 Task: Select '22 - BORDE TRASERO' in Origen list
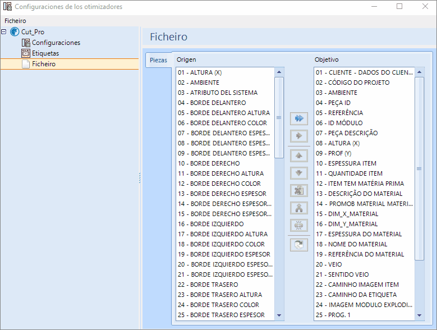point(208,285)
